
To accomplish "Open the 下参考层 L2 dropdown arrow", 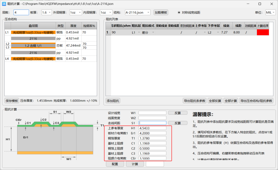I will point(218,32).
